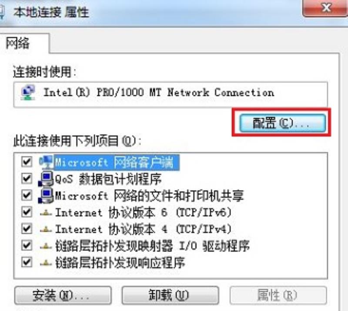Select Microsoft 网络的文件和打印机共享 list item
This screenshot has height=311, width=348.
[149, 196]
